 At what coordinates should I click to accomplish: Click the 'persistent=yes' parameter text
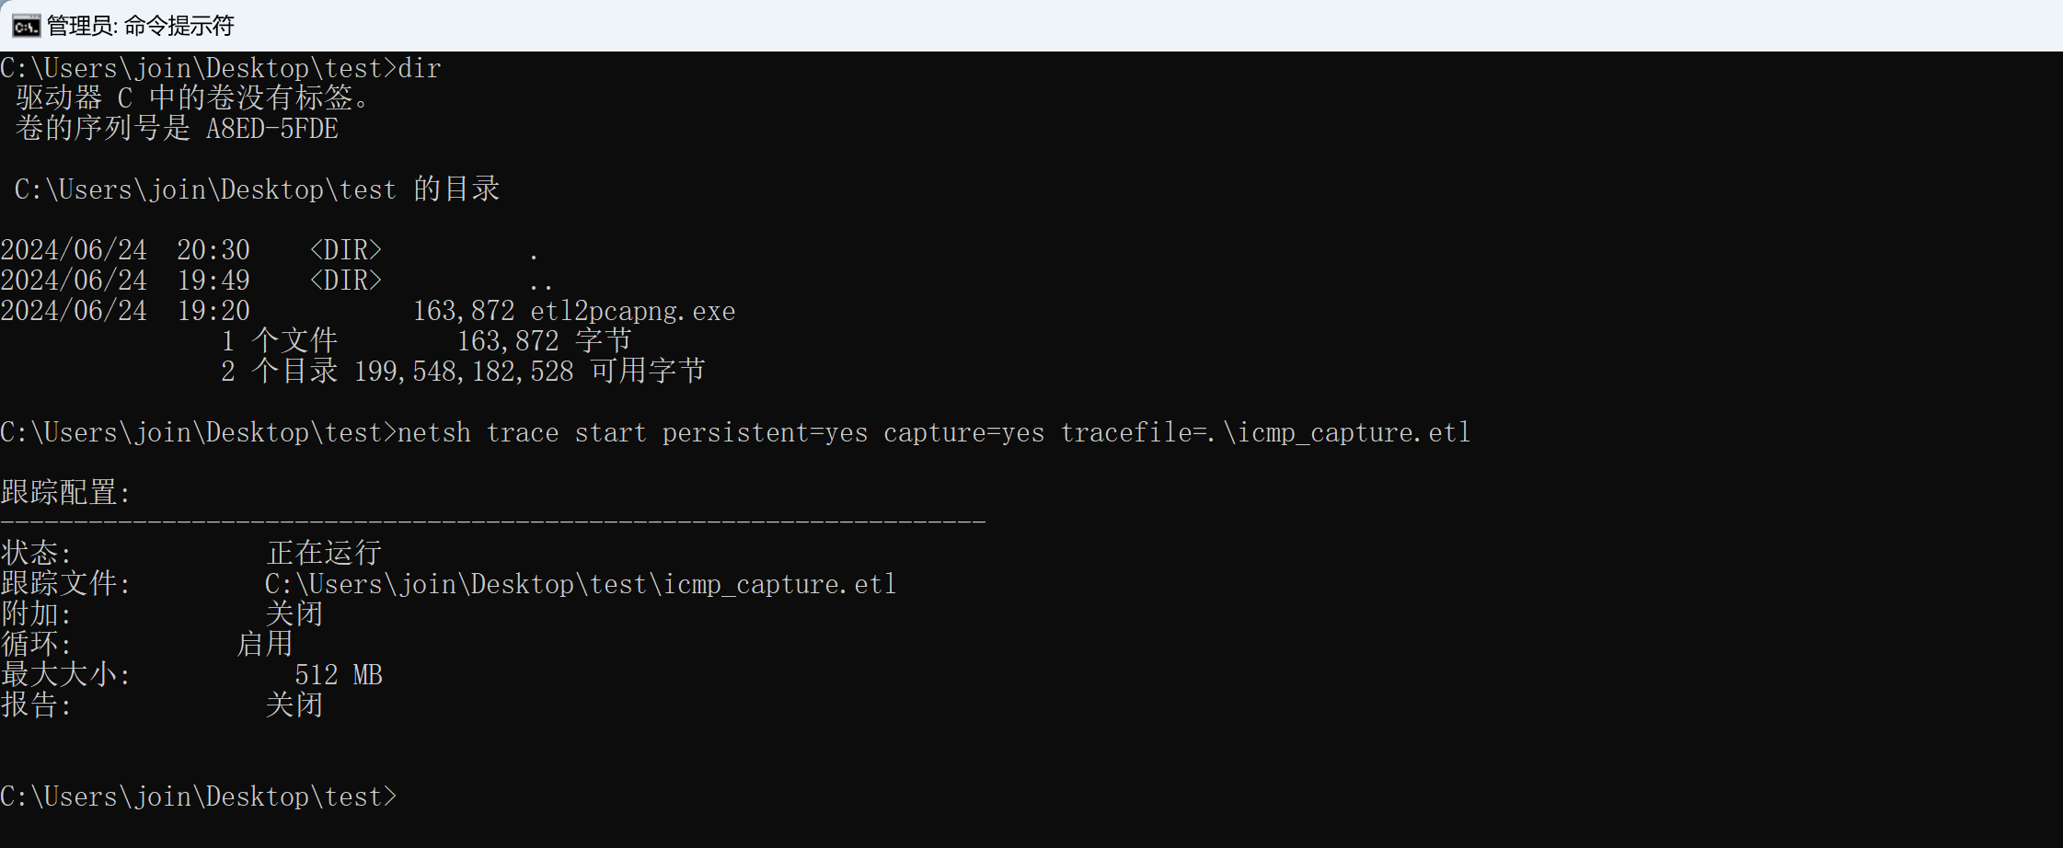point(766,432)
